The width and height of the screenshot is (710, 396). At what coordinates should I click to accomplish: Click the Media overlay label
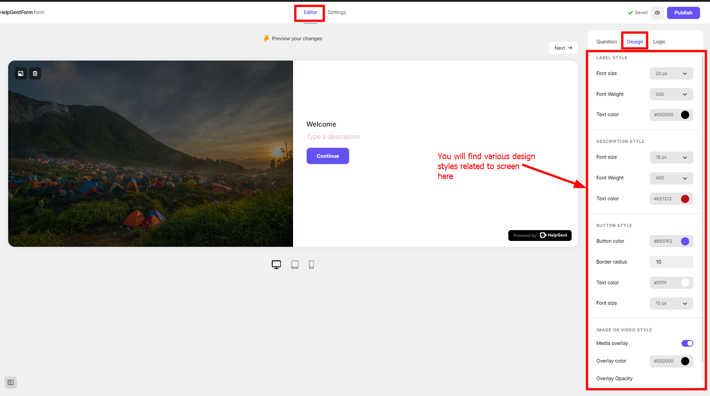[612, 344]
